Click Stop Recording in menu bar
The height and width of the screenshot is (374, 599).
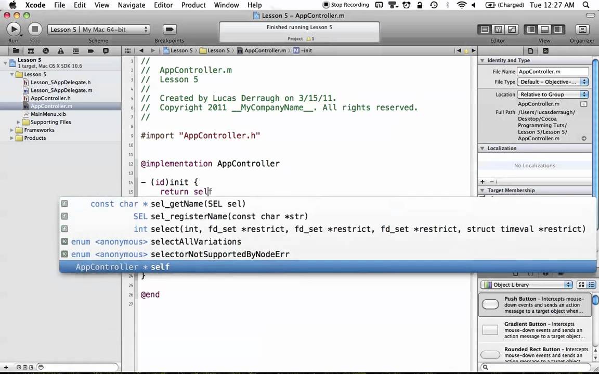(x=346, y=5)
